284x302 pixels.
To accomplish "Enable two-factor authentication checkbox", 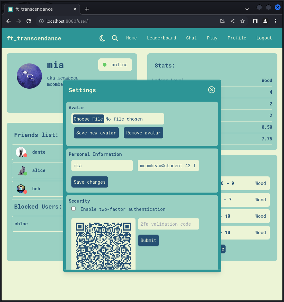I will [74, 209].
